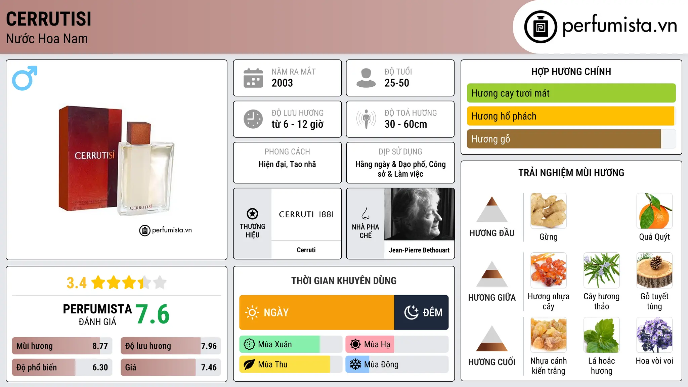Image resolution: width=688 pixels, height=387 pixels.
Task: Select the Hoa vòi voi heliotrope image
Action: (x=654, y=335)
